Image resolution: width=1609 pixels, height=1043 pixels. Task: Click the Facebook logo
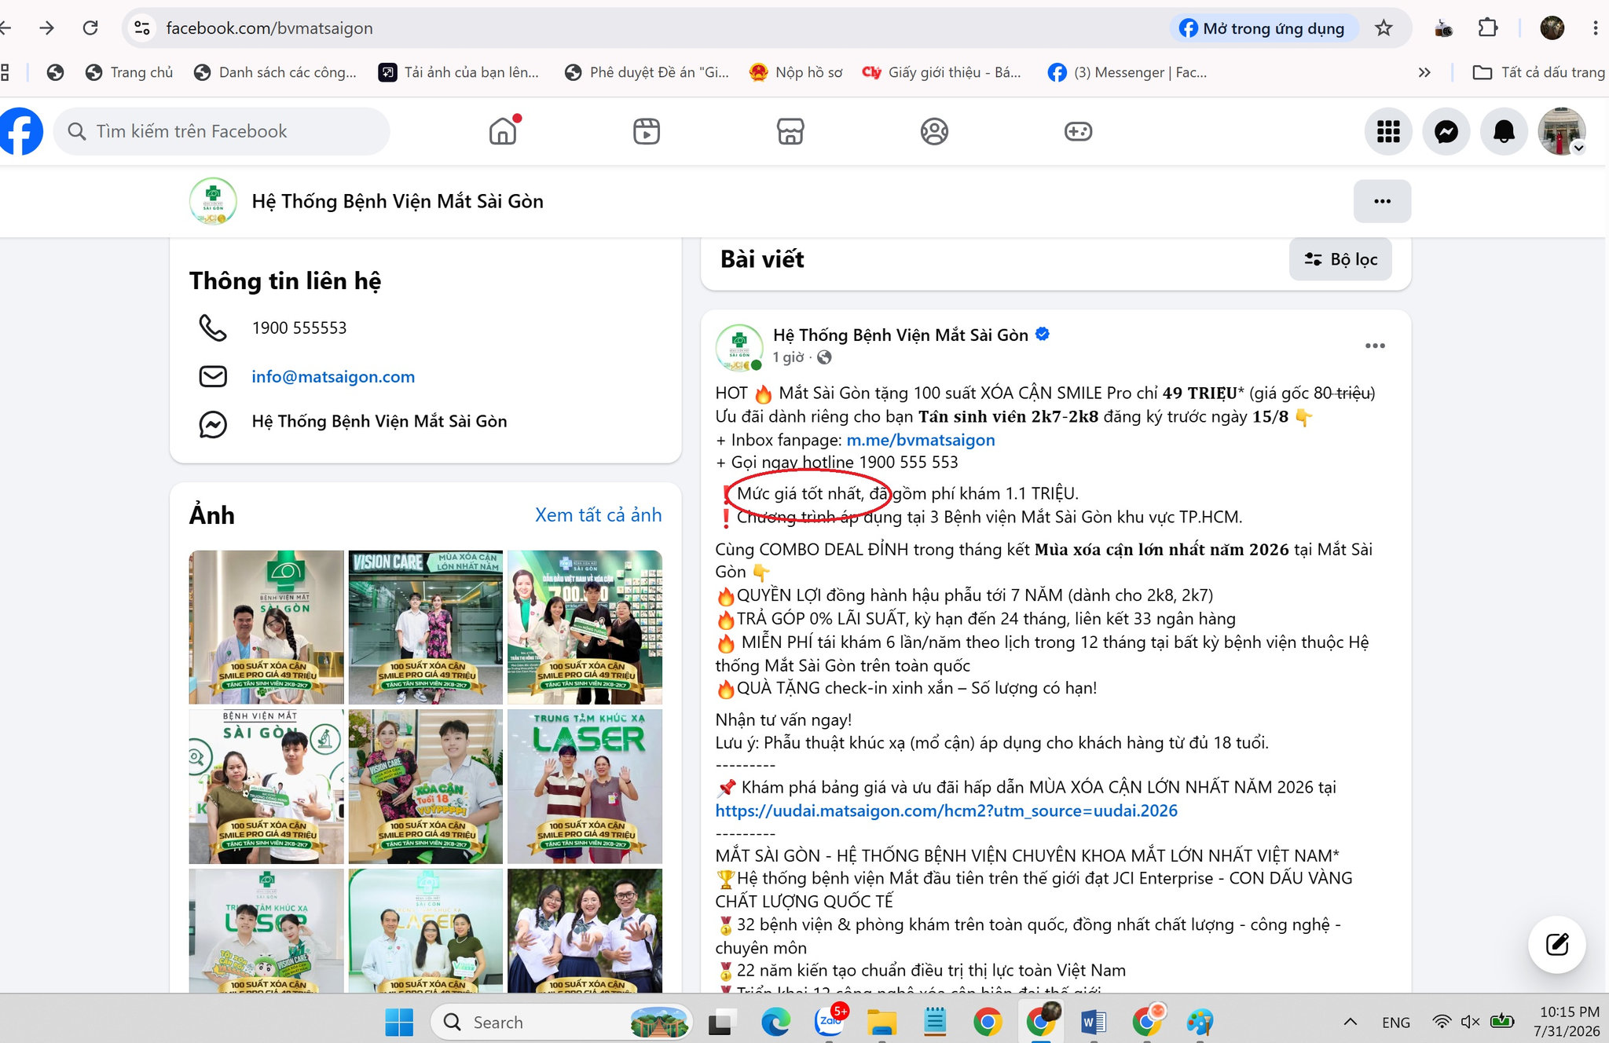tap(20, 131)
